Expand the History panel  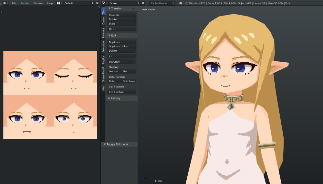(x=109, y=98)
